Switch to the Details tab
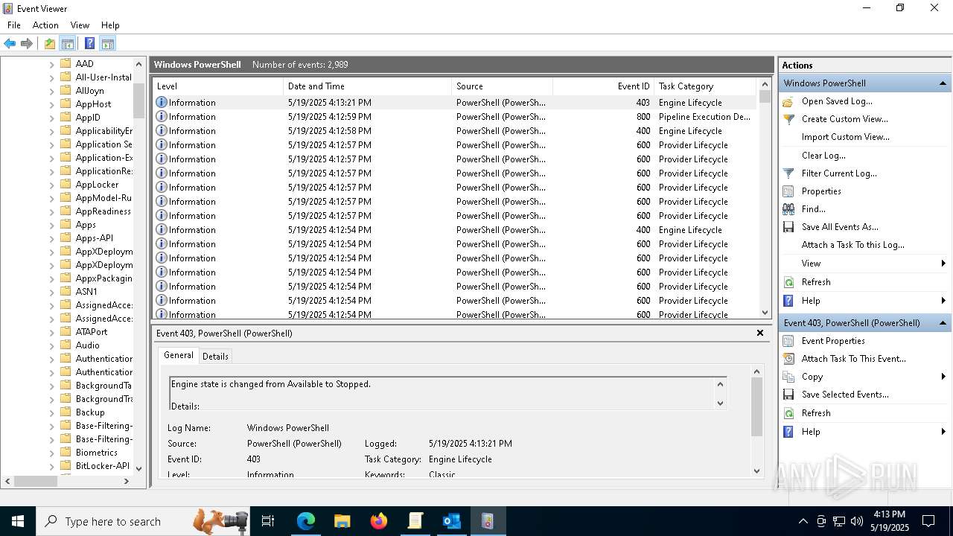Screen dimensions: 953x536 pyautogui.click(x=215, y=357)
